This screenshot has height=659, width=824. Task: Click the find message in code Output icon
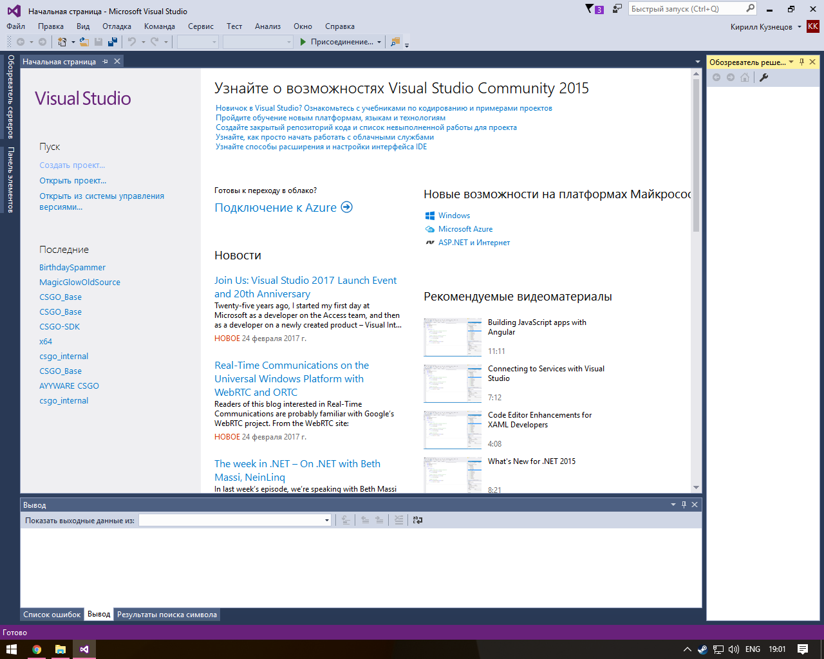(x=346, y=520)
